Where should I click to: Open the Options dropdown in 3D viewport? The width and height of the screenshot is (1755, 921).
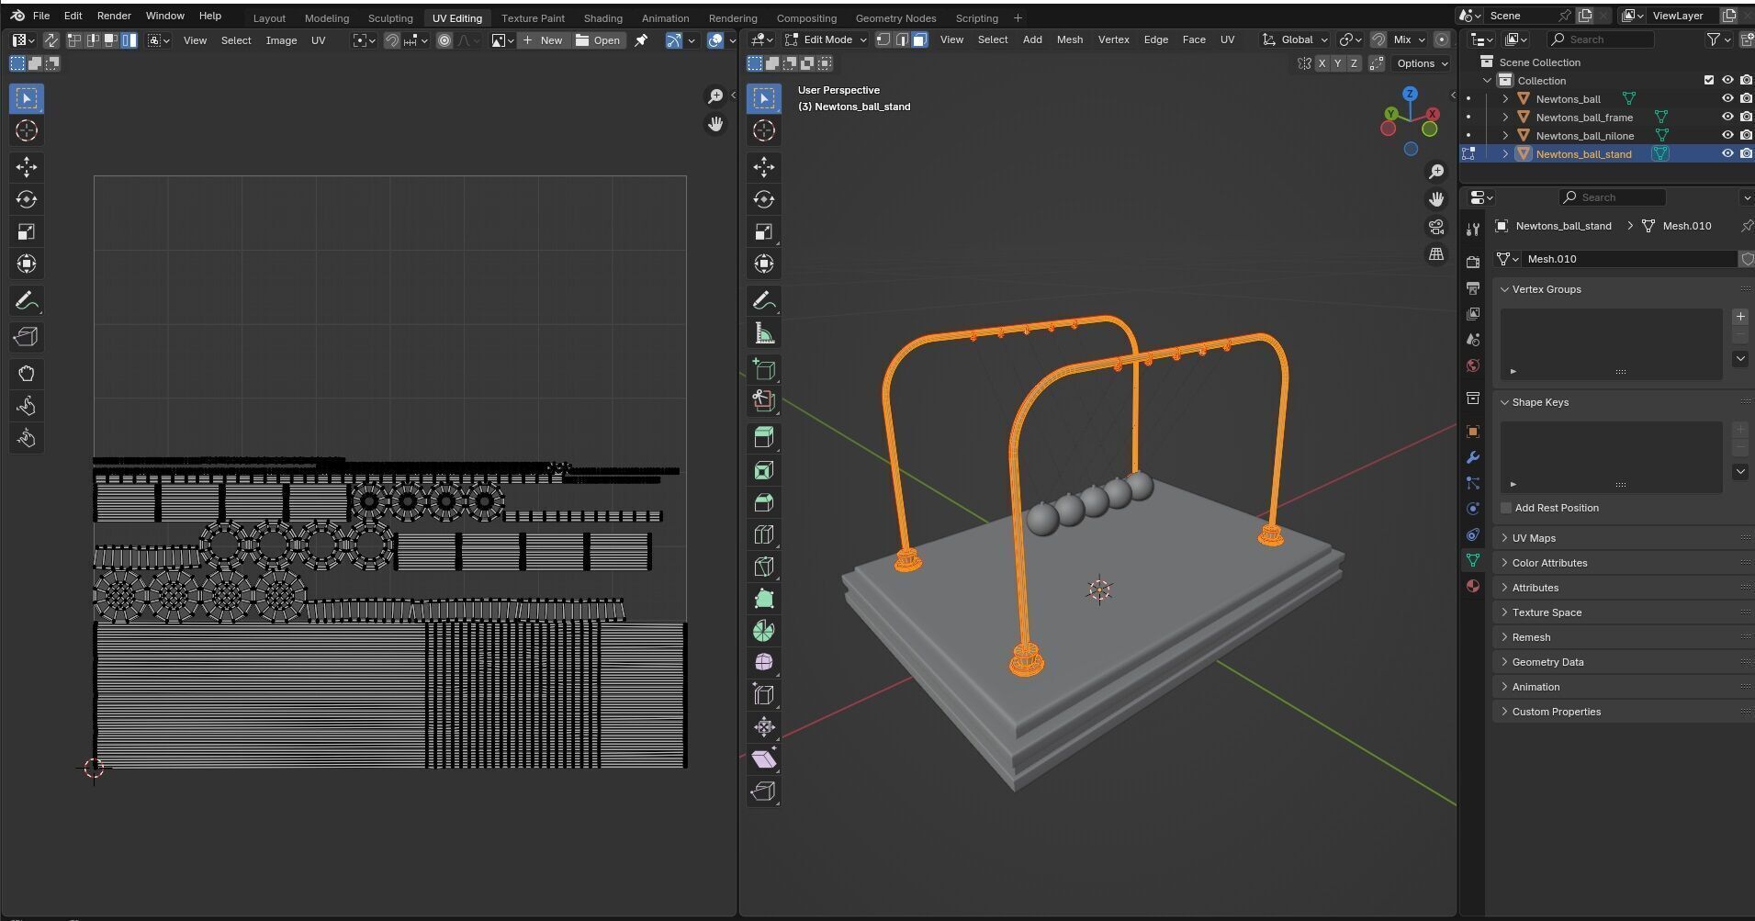[x=1420, y=63]
